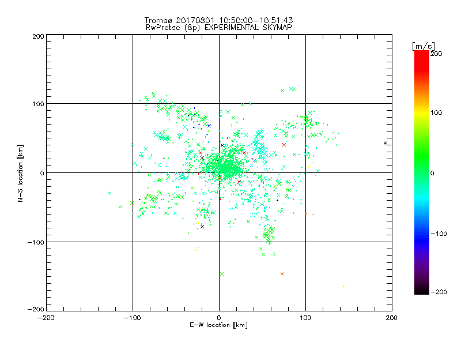Click the E-W axis tick label "-100"

point(133,318)
